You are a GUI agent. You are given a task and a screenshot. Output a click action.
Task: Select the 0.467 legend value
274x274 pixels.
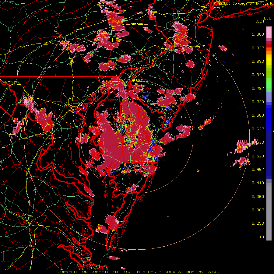click(258, 170)
